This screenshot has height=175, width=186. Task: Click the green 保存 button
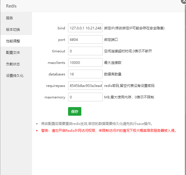click(75, 111)
